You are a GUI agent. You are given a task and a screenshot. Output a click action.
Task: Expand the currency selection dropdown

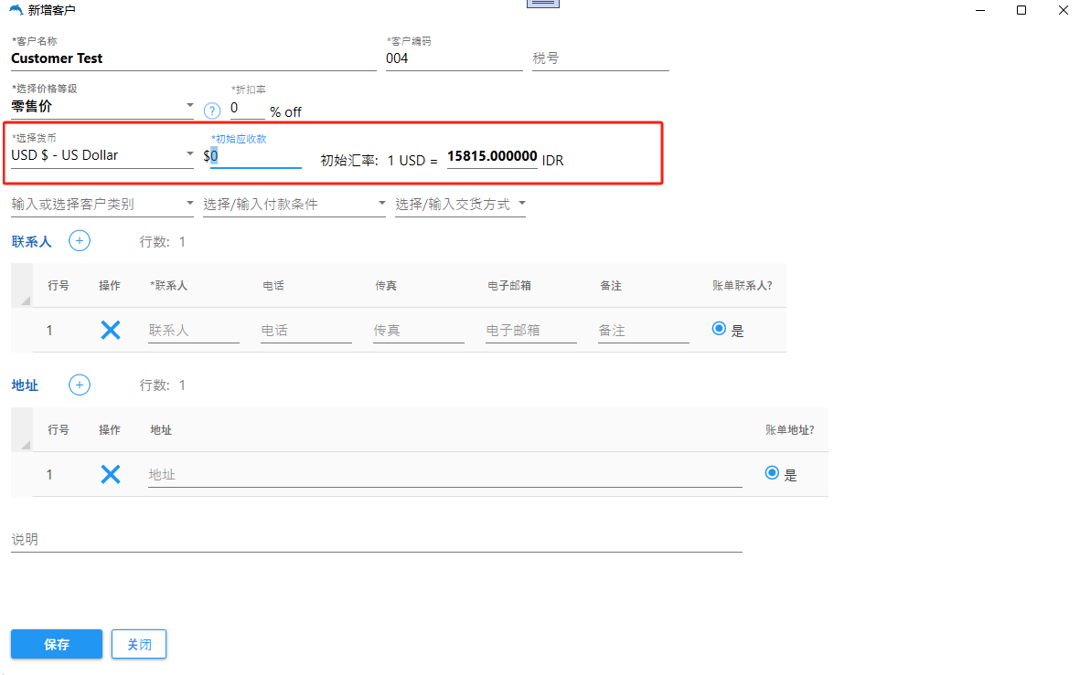point(189,154)
